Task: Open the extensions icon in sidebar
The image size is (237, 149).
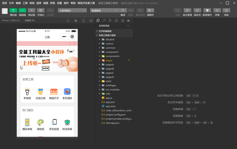Action: pyautogui.click(x=116, y=21)
